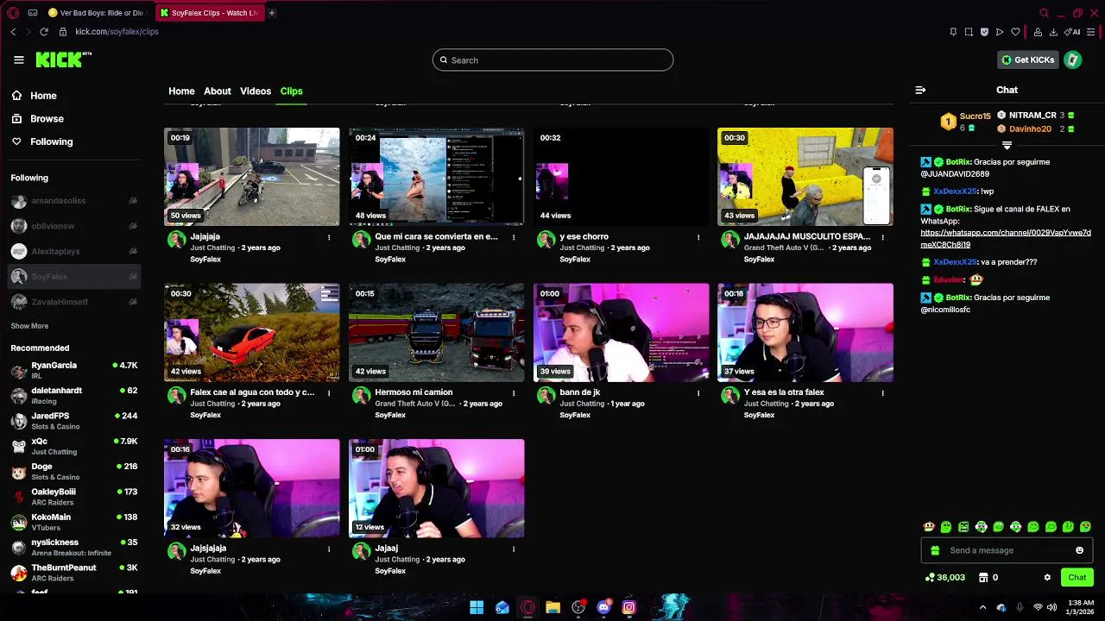Screen dimensions: 1105x621
Task: Open new browser tab plus button
Action: pyautogui.click(x=271, y=13)
